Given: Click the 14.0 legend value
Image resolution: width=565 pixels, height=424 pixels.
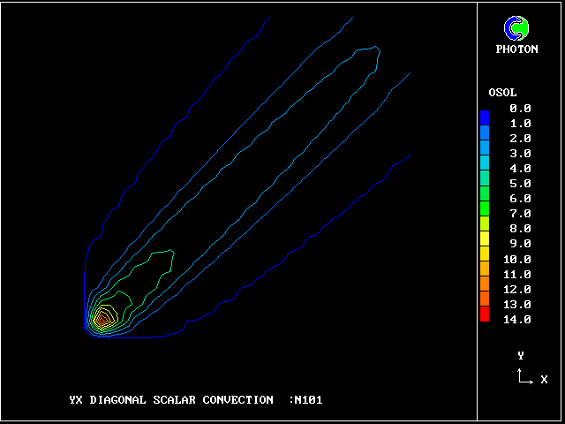Looking at the screenshot, I should pyautogui.click(x=517, y=319).
